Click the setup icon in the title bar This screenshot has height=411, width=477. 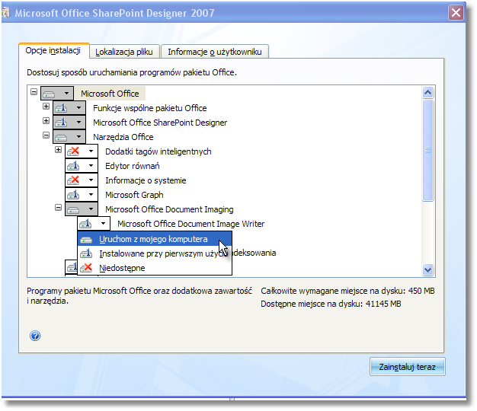pyautogui.click(x=5, y=13)
